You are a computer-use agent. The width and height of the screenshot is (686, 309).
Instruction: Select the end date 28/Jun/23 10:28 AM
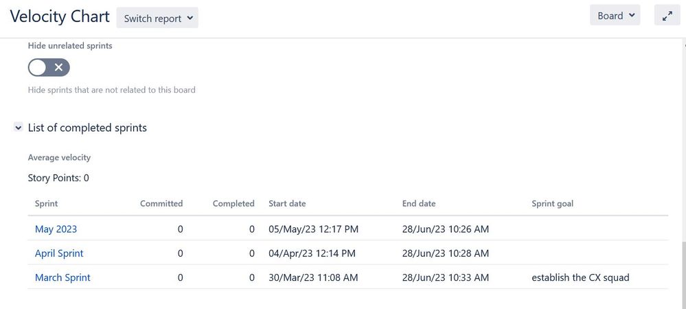coord(446,253)
